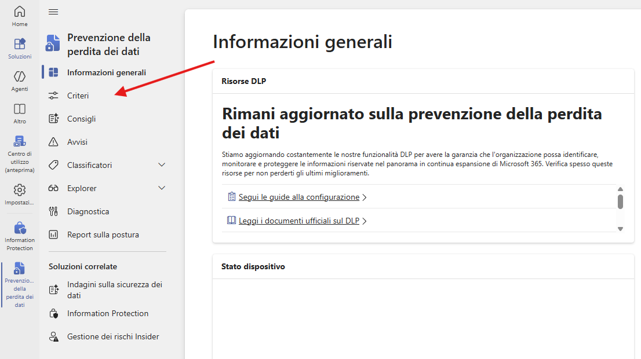Expand the Classificatori chevron
The width and height of the screenshot is (641, 359).
(162, 165)
